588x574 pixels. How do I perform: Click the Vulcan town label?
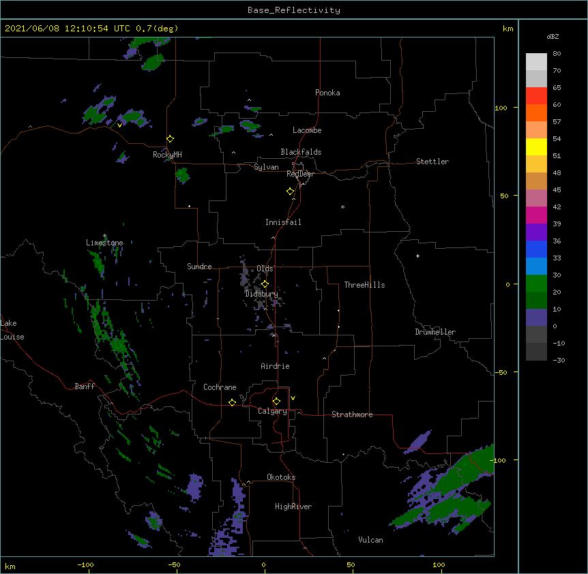370,540
